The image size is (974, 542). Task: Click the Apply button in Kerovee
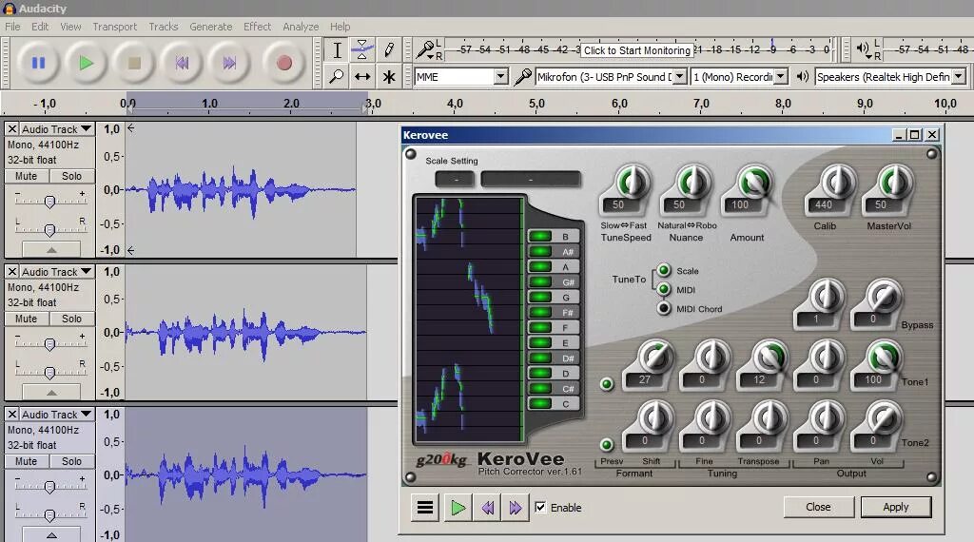coord(896,507)
